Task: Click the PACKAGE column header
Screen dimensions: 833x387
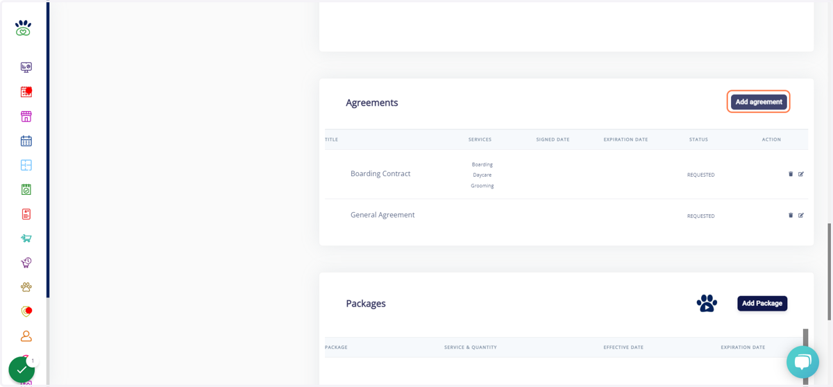Action: pos(336,347)
